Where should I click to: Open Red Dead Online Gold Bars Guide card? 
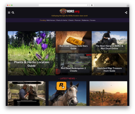[x=73, y=42]
